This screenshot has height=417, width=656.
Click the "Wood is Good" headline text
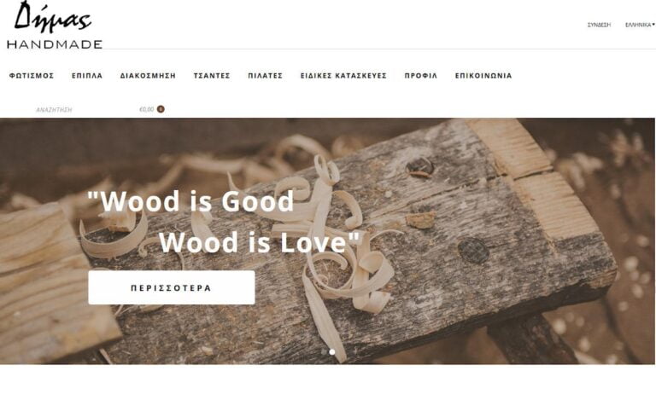pyautogui.click(x=190, y=201)
